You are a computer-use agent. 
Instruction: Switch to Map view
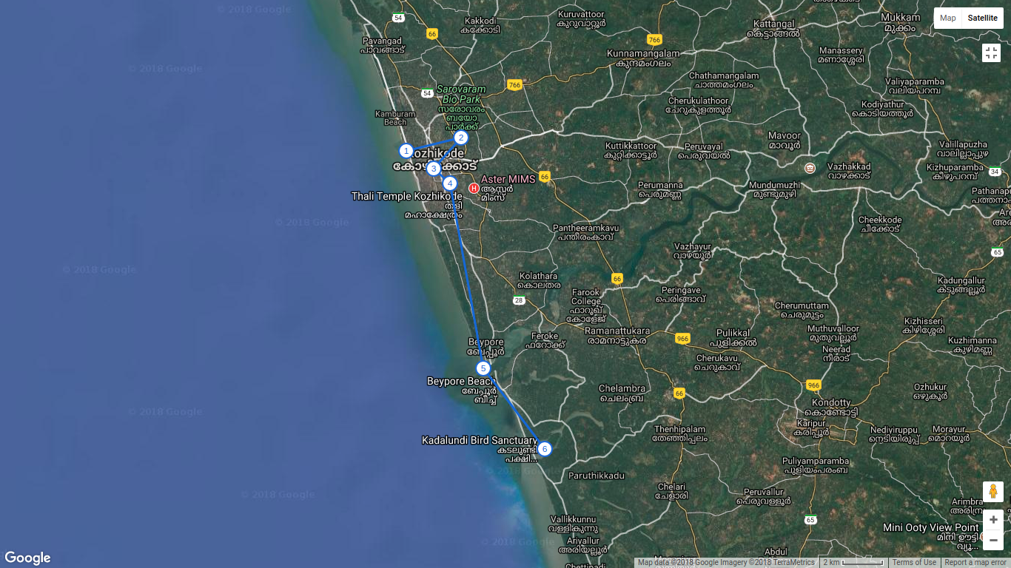[x=947, y=18]
